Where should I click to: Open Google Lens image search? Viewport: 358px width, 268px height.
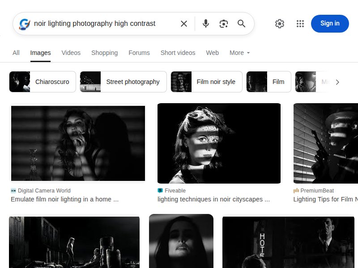(224, 24)
